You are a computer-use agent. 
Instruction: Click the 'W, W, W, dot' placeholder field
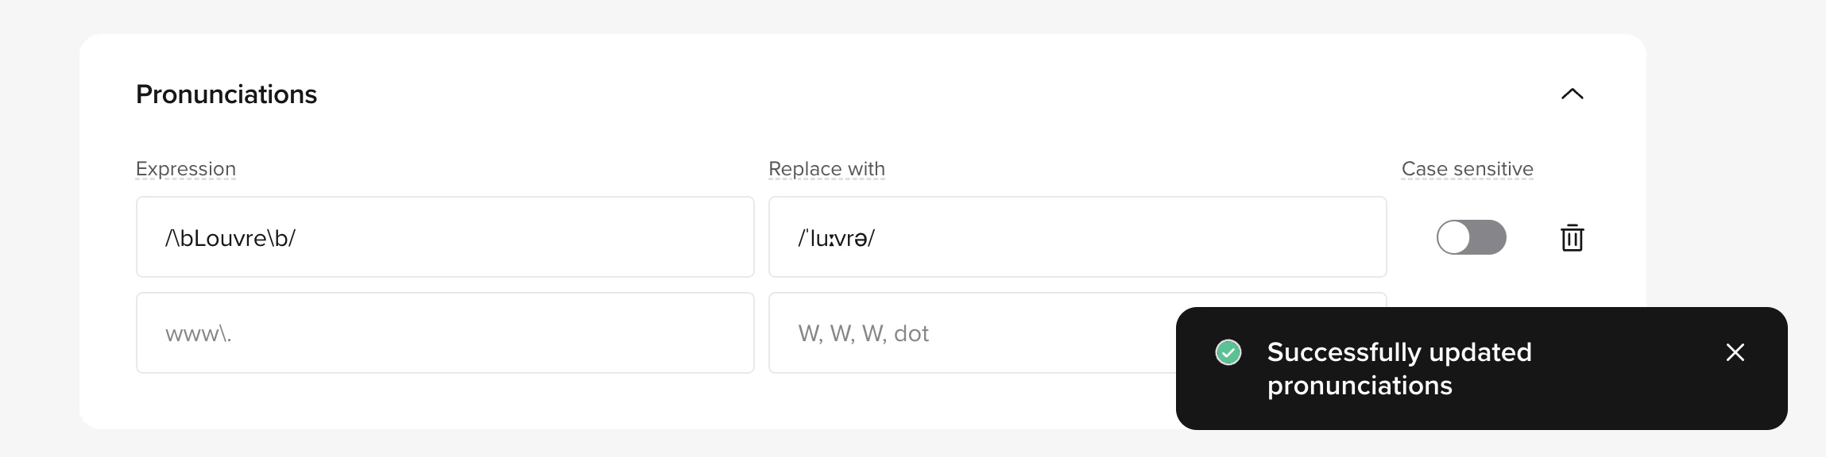pos(914,332)
